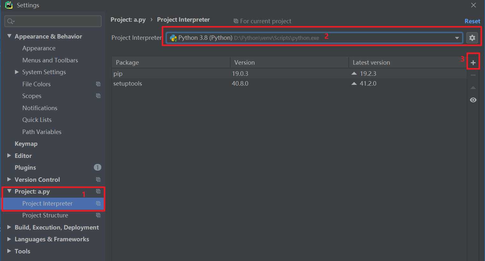Screen dimensions: 485x261
Task: Open Path Variables settings
Action: click(x=42, y=132)
